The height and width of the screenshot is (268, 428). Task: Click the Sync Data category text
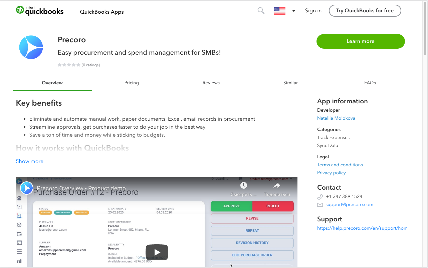coord(328,145)
